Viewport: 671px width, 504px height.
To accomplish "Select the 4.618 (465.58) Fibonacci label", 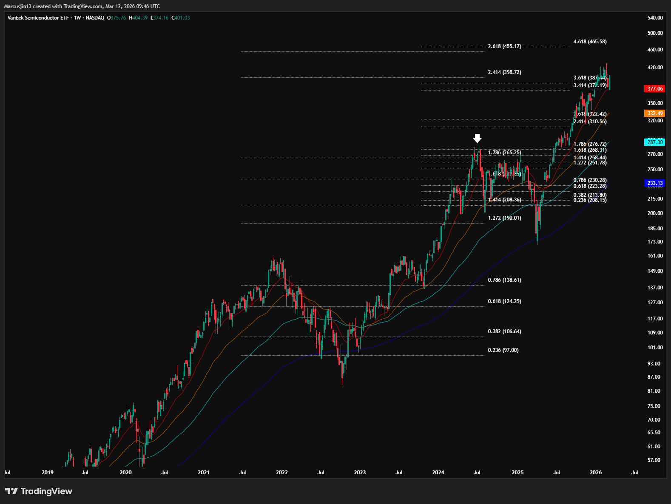I will [x=590, y=42].
